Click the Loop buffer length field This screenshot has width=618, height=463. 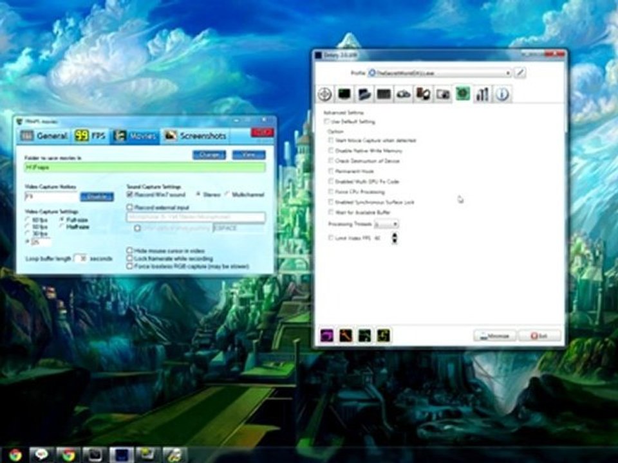pyautogui.click(x=81, y=259)
